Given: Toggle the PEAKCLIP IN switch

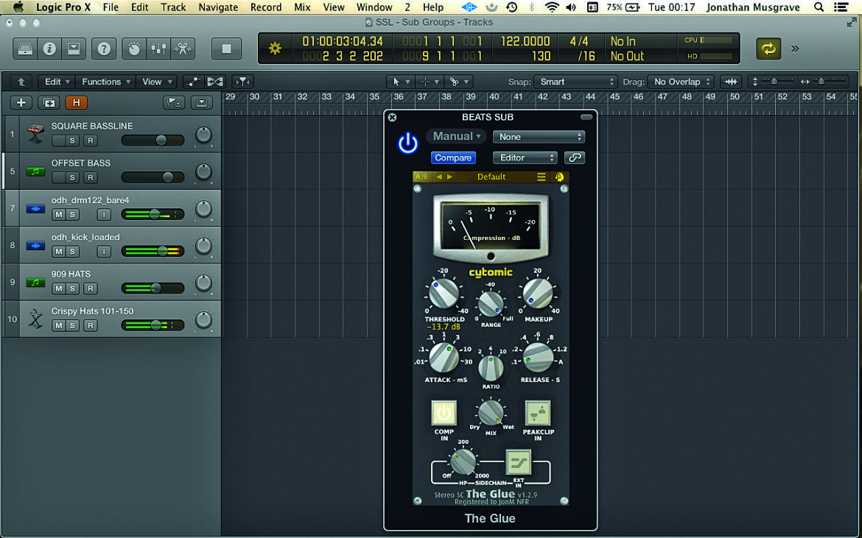Looking at the screenshot, I should pos(537,414).
